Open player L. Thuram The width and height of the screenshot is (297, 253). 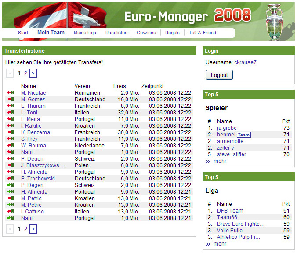click(x=33, y=106)
